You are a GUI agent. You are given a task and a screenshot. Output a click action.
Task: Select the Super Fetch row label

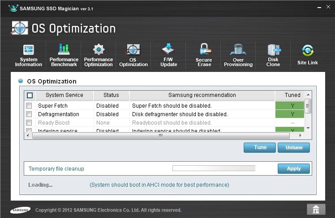53,106
